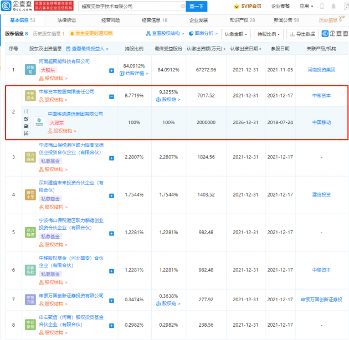Open 宁波梅山保税港区联力昭离武德 company link
Screen dimensions: 349x340
[71, 148]
